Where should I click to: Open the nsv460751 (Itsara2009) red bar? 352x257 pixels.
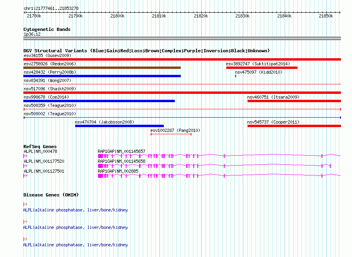[294, 101]
